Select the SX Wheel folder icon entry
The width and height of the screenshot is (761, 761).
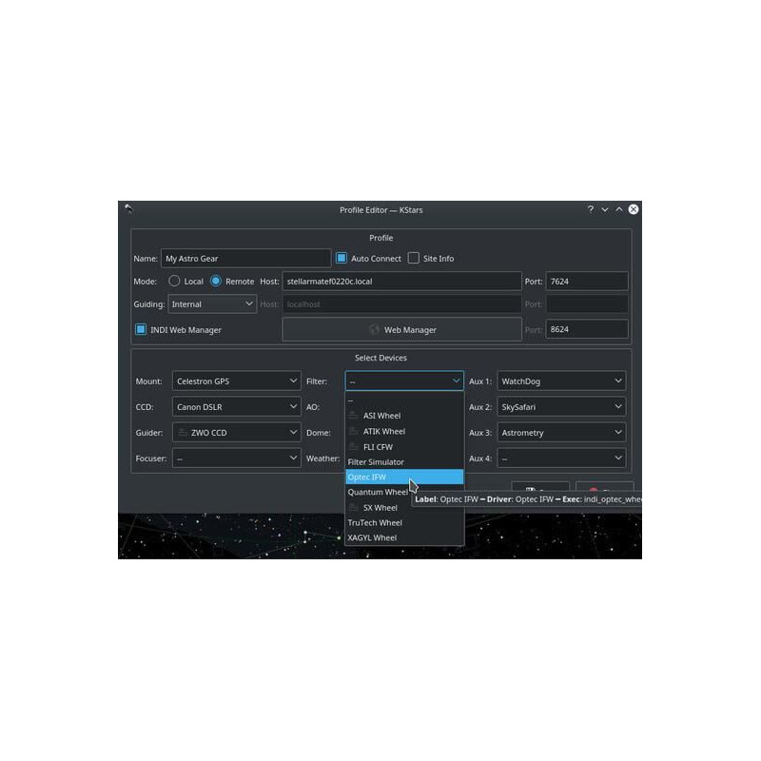[x=354, y=507]
